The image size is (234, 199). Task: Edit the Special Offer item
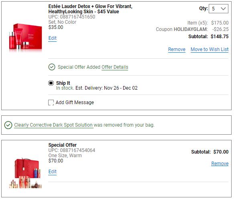tap(53, 172)
